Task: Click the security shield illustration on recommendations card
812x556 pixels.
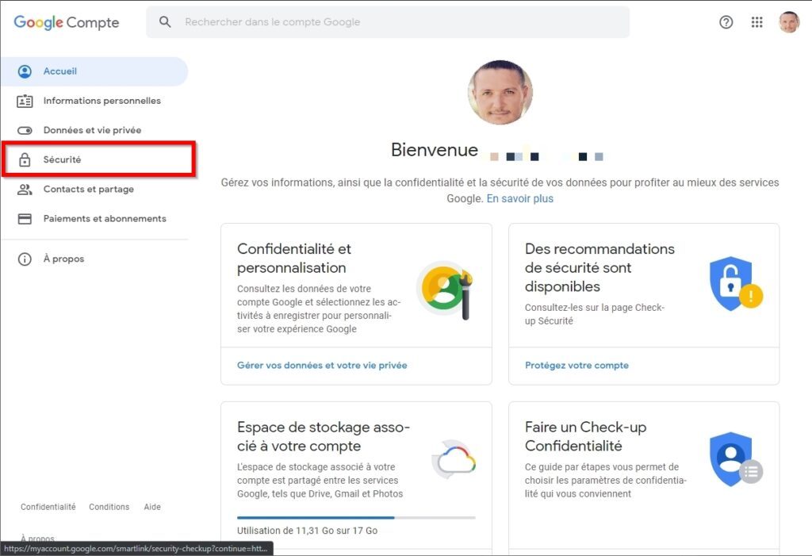Action: pyautogui.click(x=733, y=284)
